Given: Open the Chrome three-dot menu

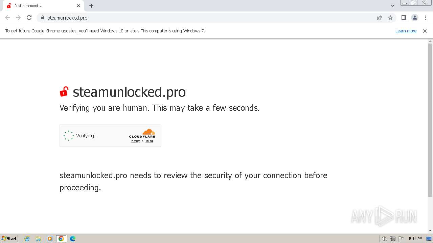Looking at the screenshot, I should [x=426, y=18].
